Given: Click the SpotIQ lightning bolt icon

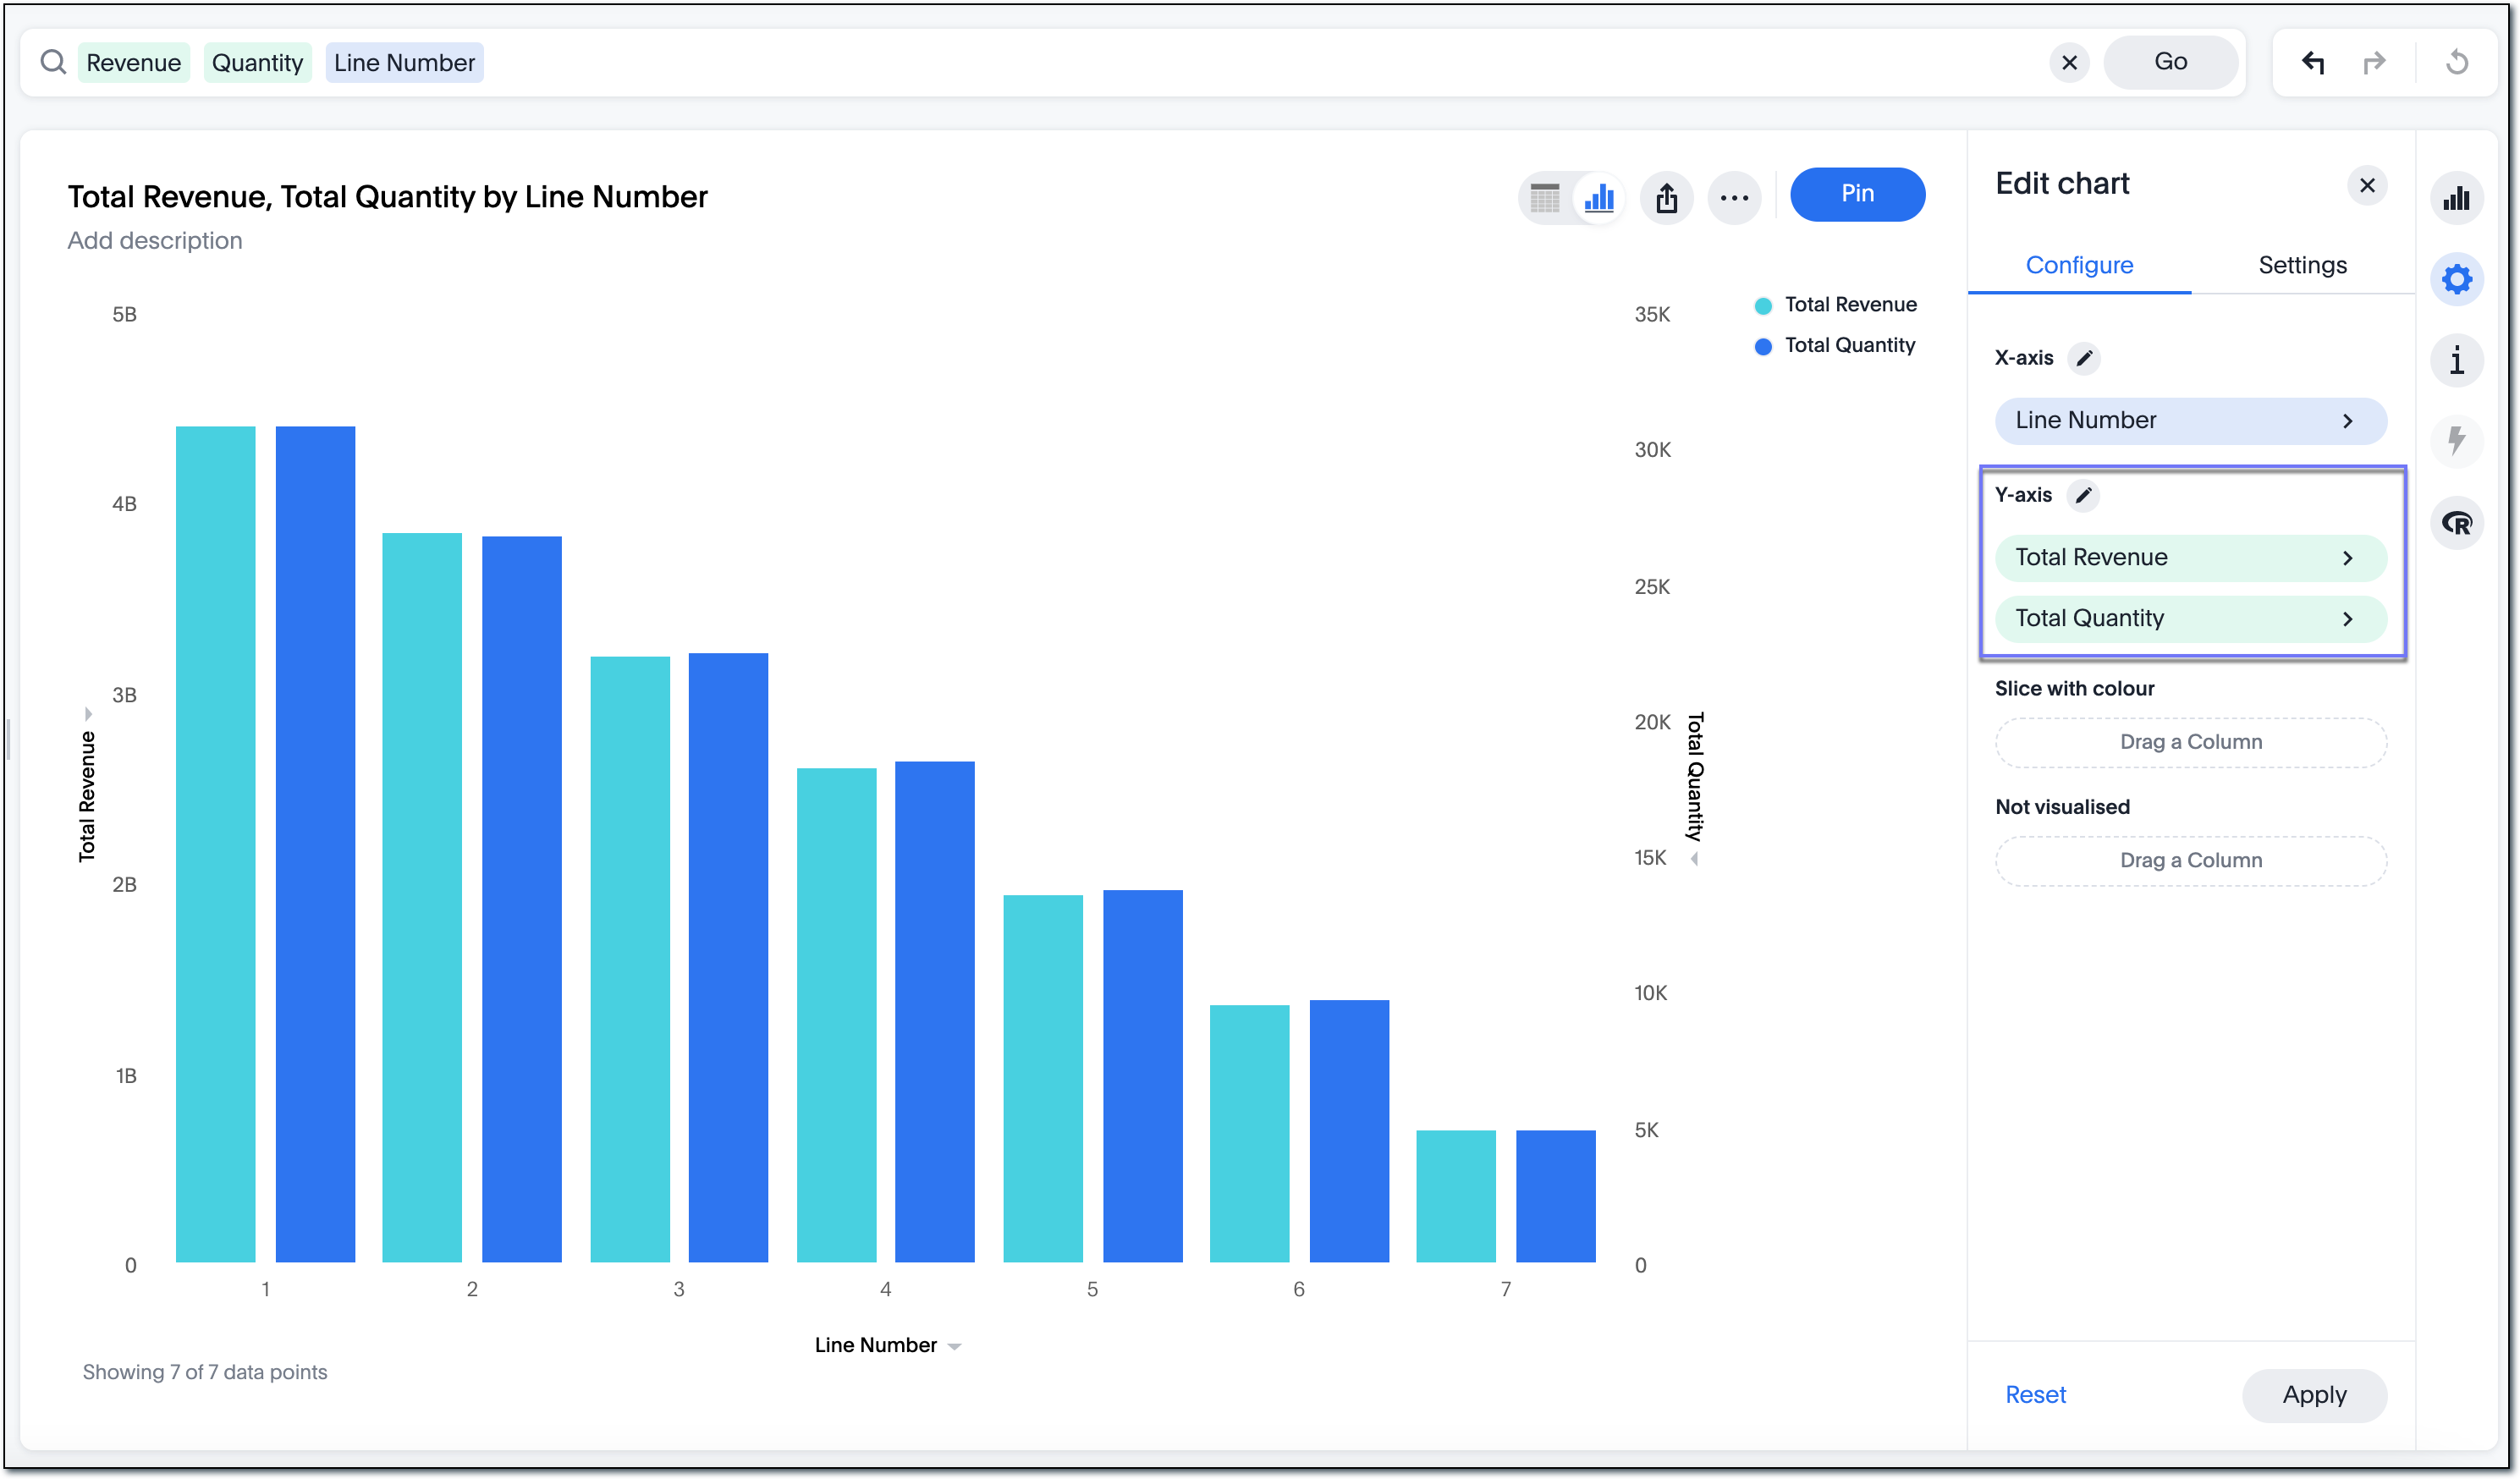Looking at the screenshot, I should 2458,441.
